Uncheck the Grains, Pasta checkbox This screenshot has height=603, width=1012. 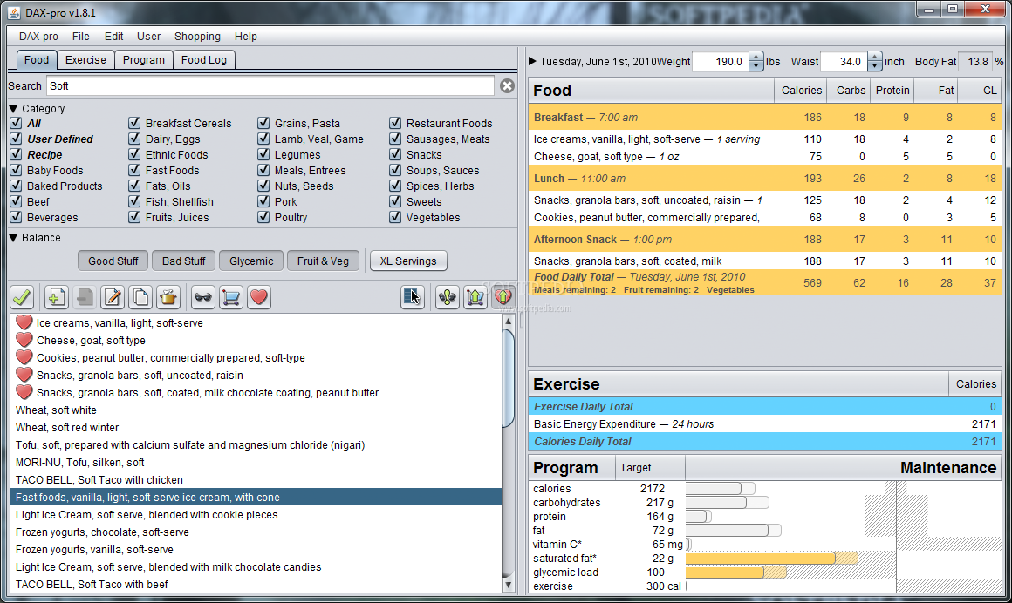(263, 123)
